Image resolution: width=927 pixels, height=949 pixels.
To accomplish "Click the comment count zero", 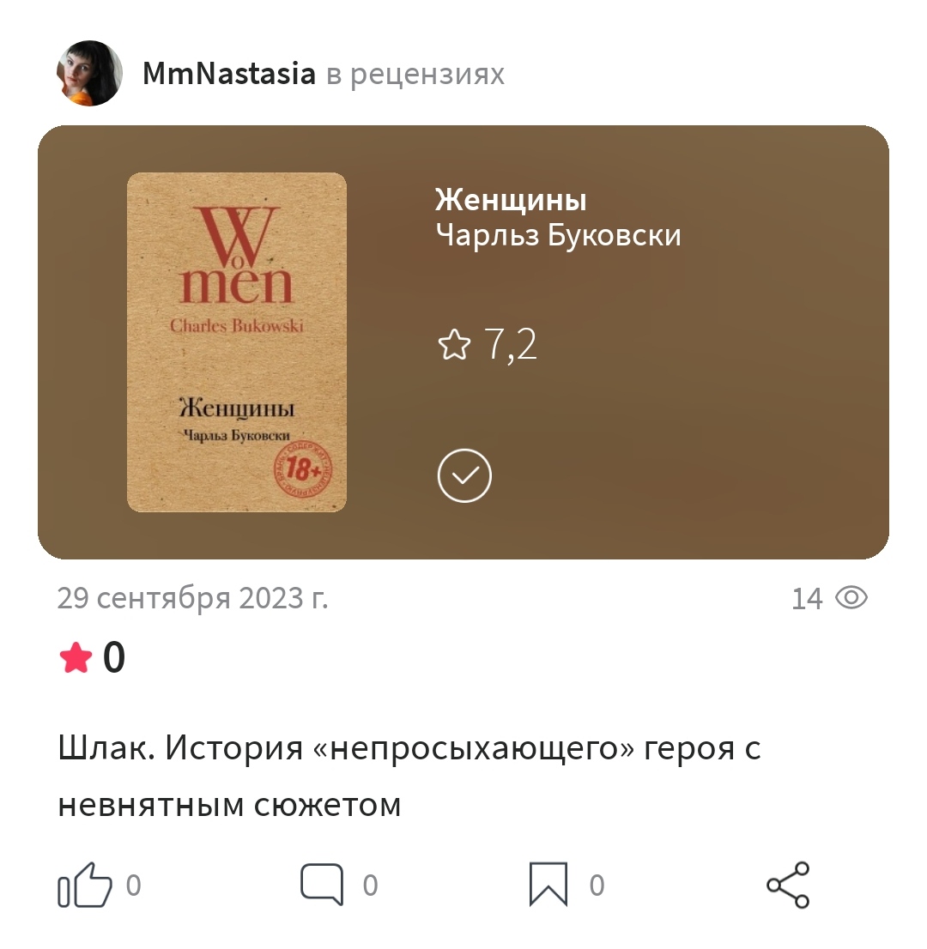I will pyautogui.click(x=371, y=886).
